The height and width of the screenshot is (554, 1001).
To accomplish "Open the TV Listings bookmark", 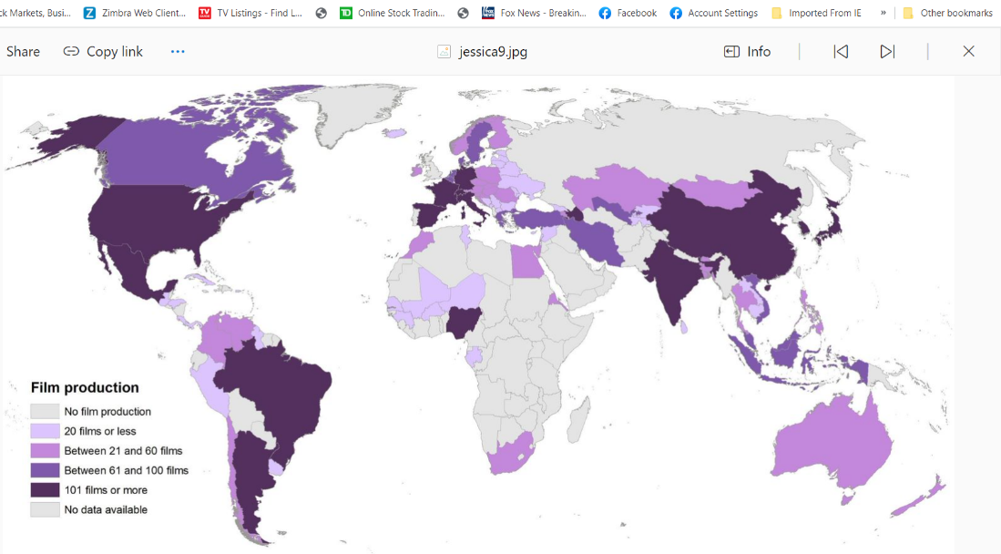I will point(250,13).
